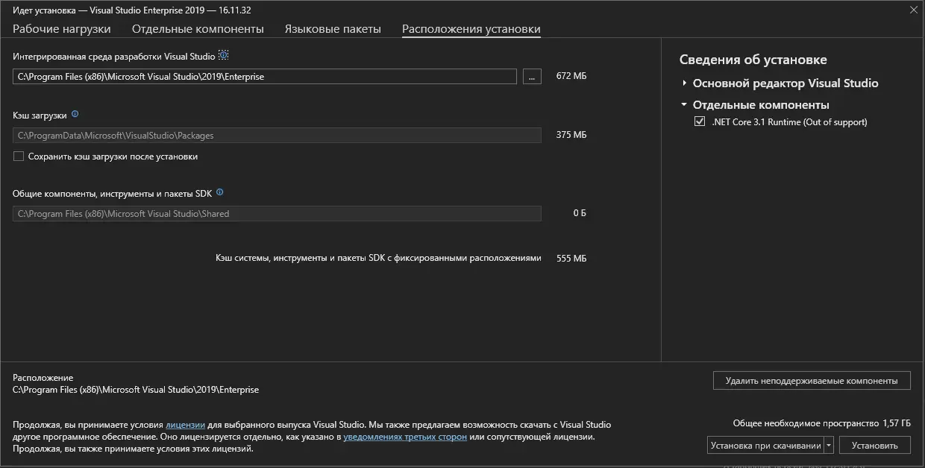925x468 pixels.
Task: Click Visual Studio IDE install path field
Action: point(265,77)
